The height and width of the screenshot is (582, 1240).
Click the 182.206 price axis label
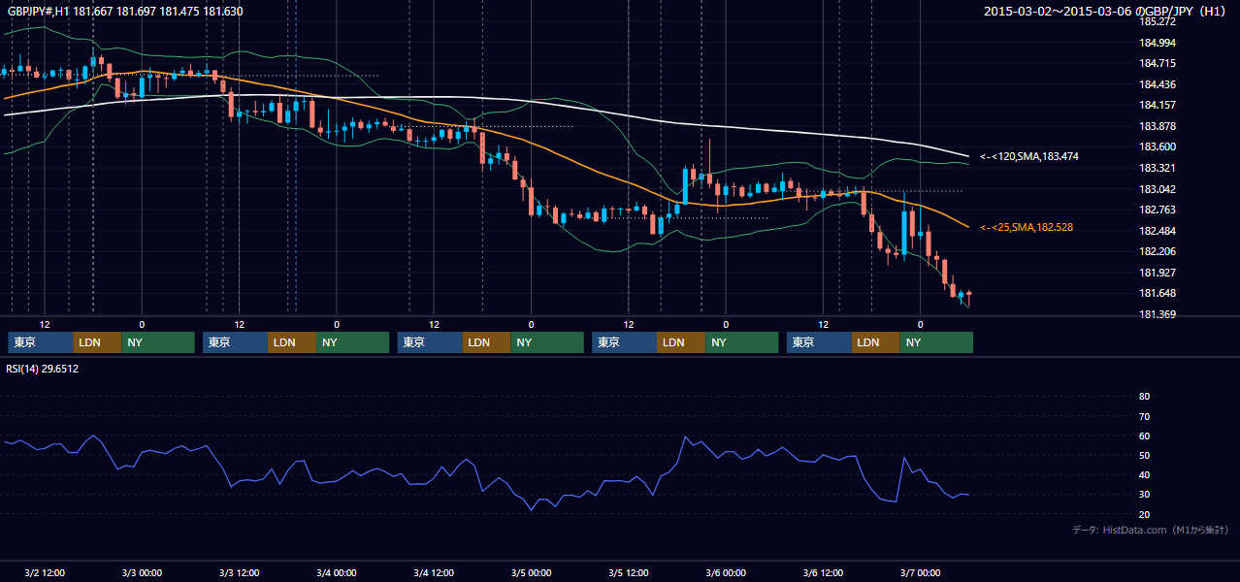click(1157, 251)
